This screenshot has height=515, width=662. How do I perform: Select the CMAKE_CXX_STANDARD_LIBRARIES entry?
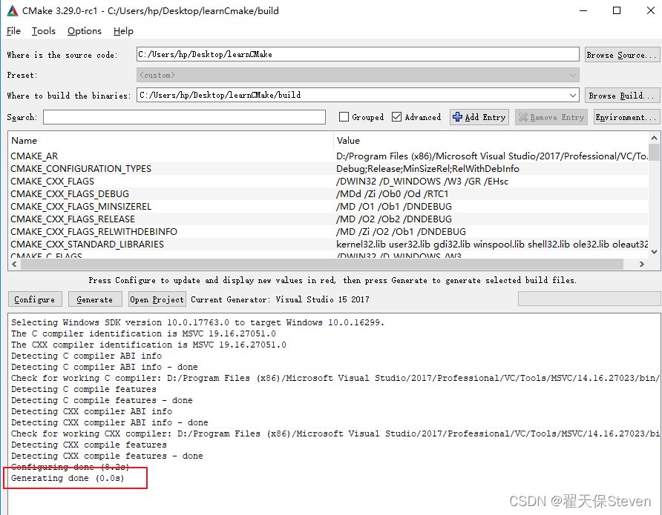point(87,245)
